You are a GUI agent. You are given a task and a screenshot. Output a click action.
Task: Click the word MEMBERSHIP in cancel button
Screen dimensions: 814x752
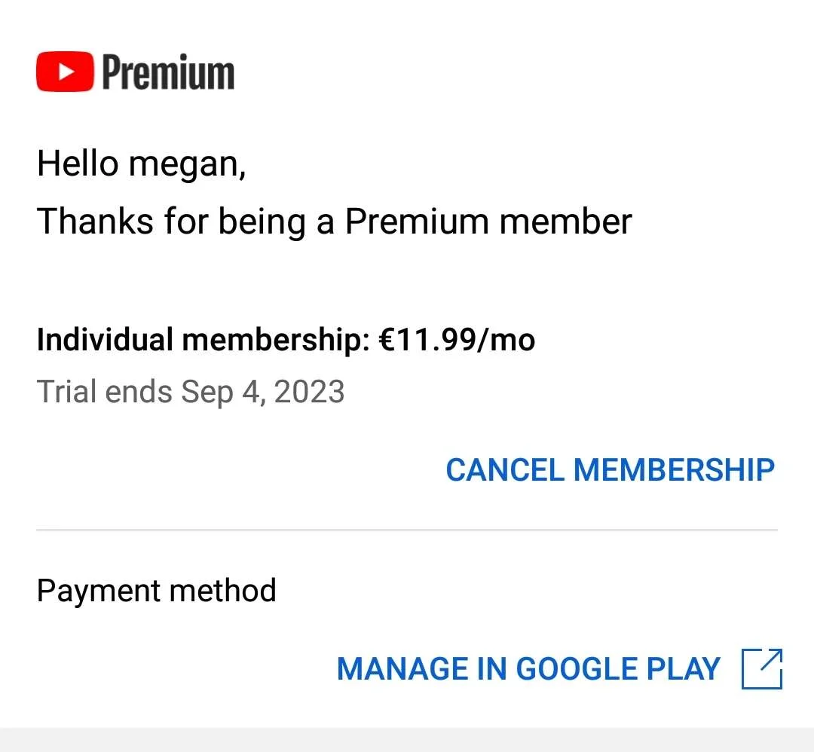click(x=674, y=470)
